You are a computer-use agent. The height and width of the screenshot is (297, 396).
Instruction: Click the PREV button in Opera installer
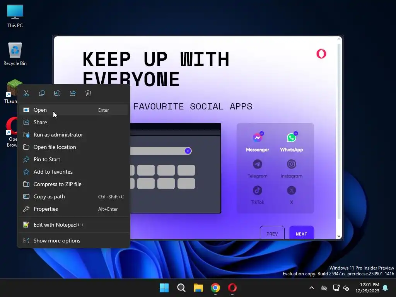(x=272, y=233)
